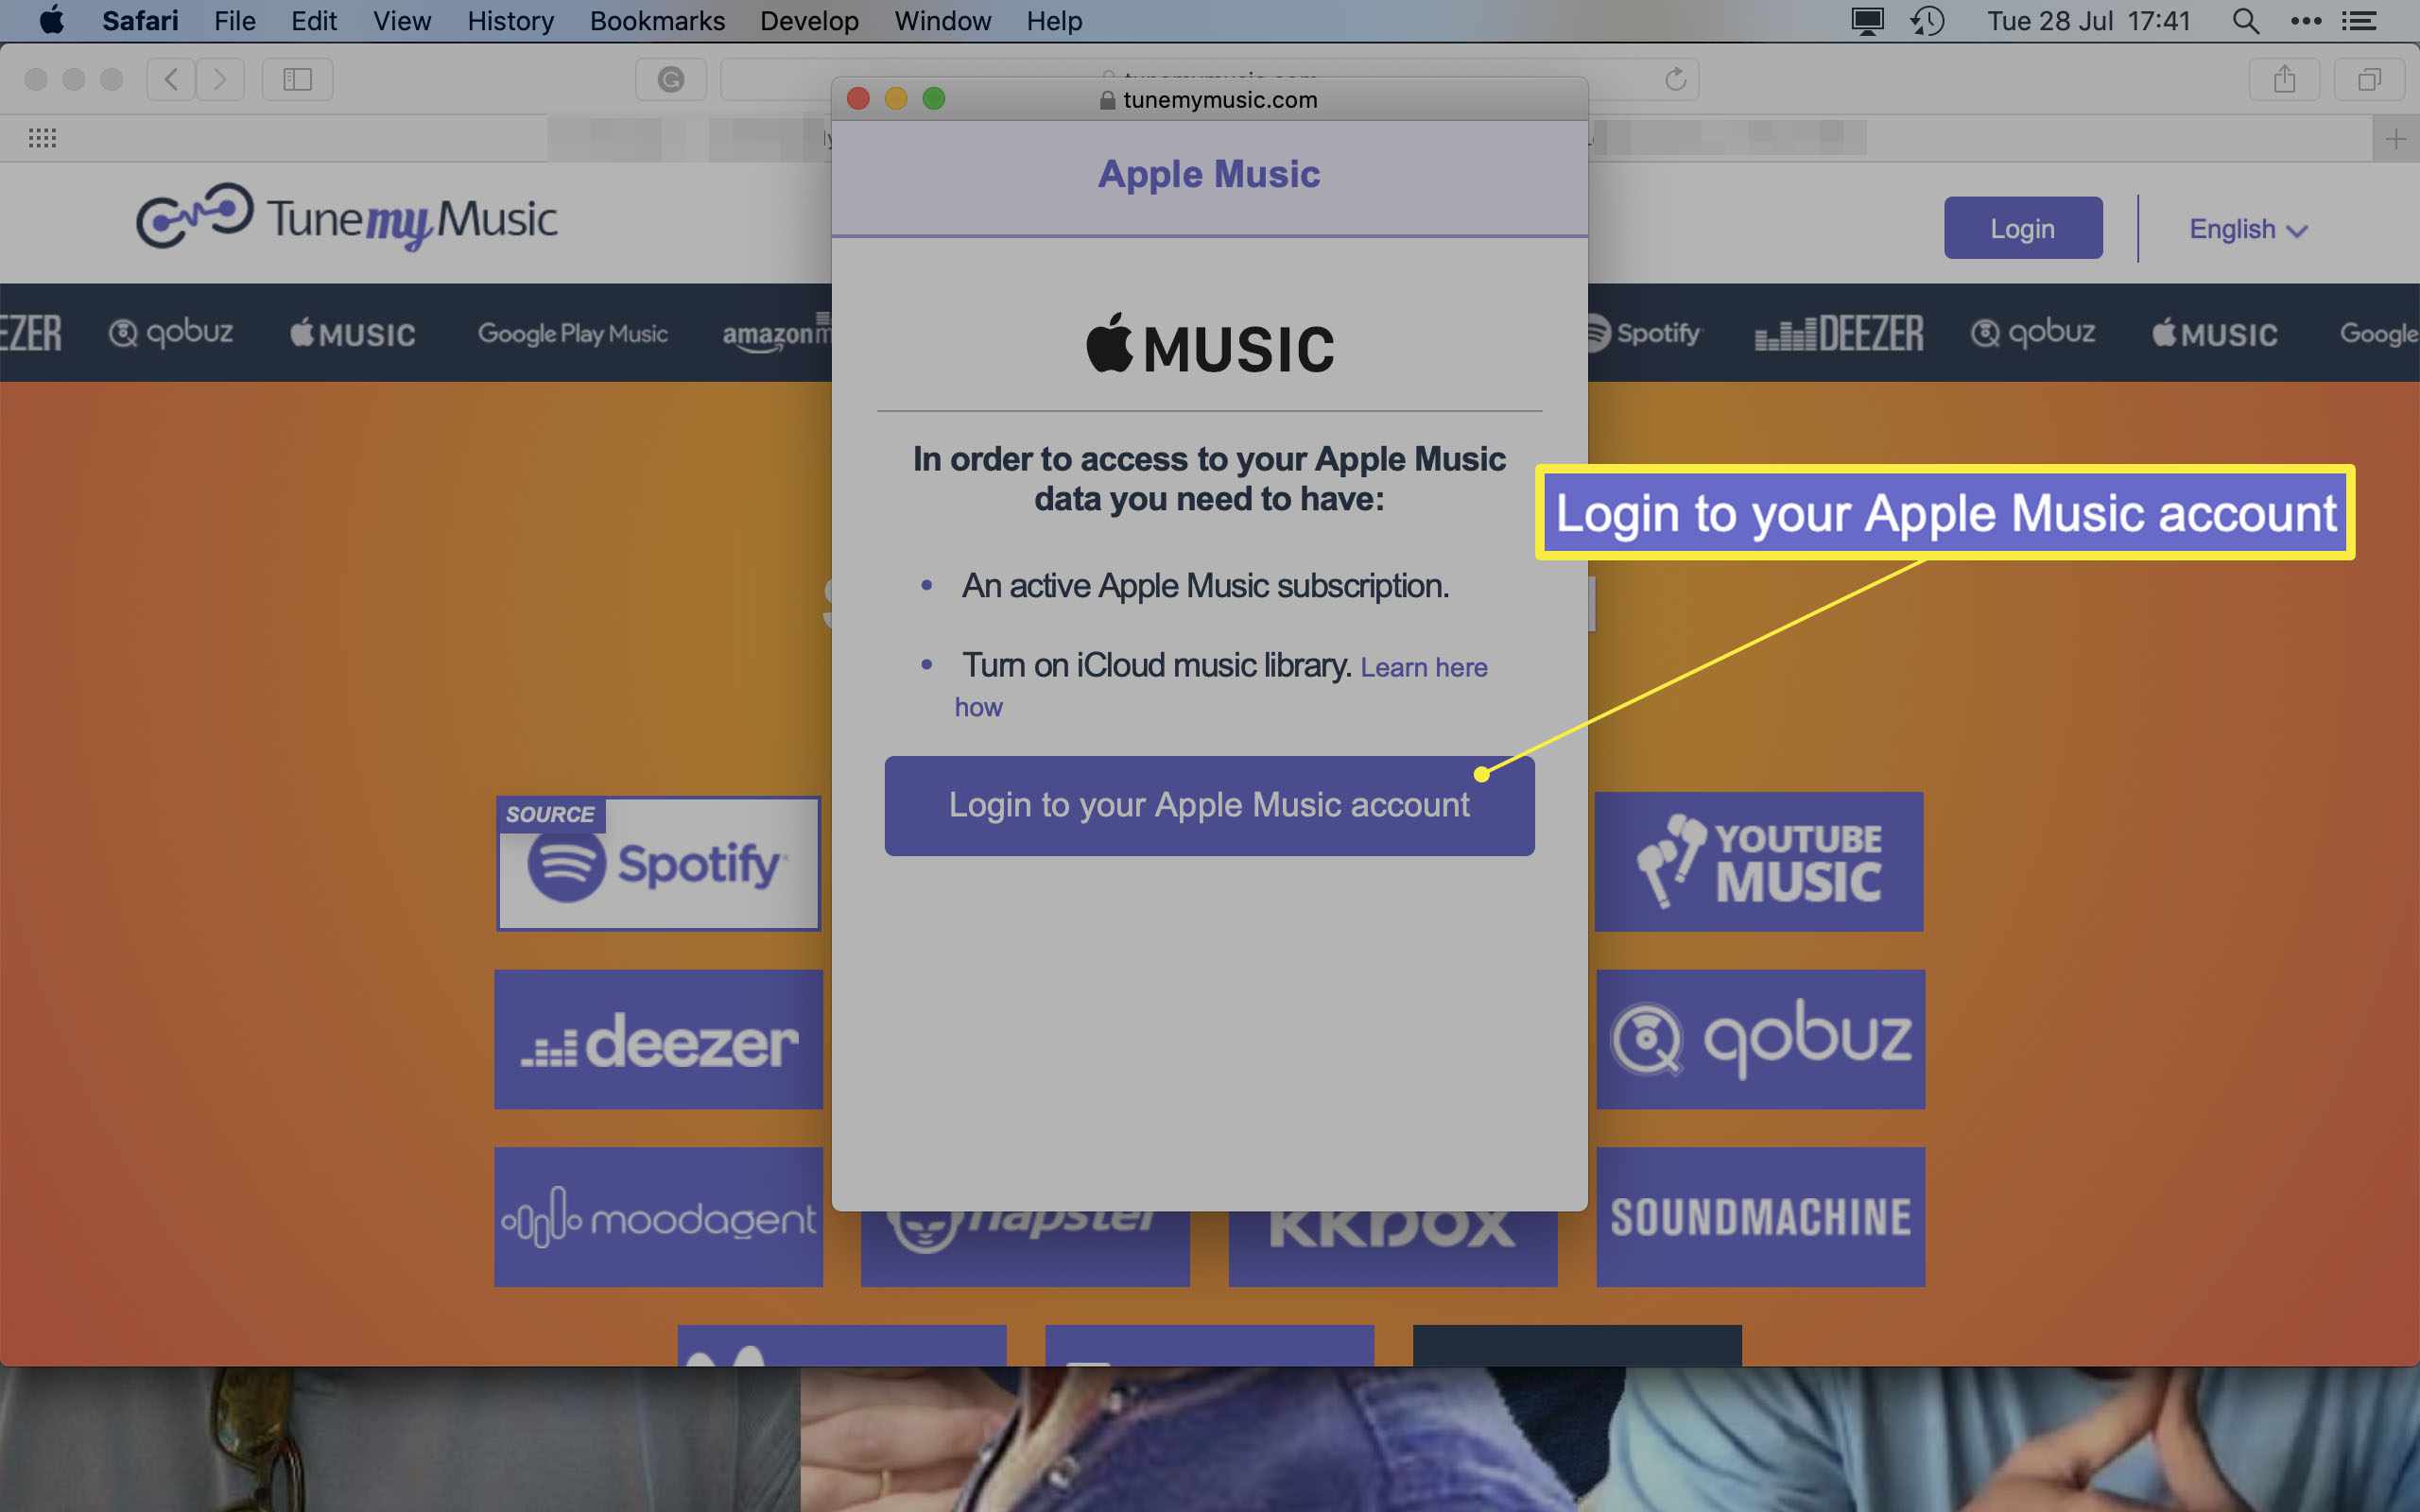Click Google Play Music logo in banner
The image size is (2420, 1512).
tap(572, 333)
